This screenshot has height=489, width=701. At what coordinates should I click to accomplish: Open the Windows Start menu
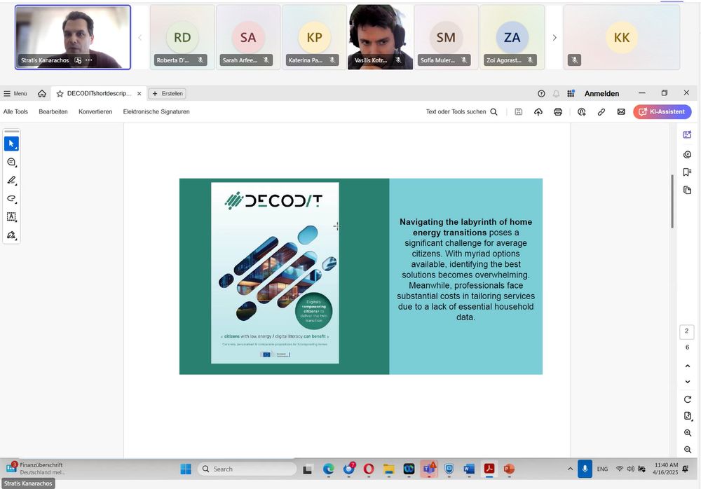[186, 469]
